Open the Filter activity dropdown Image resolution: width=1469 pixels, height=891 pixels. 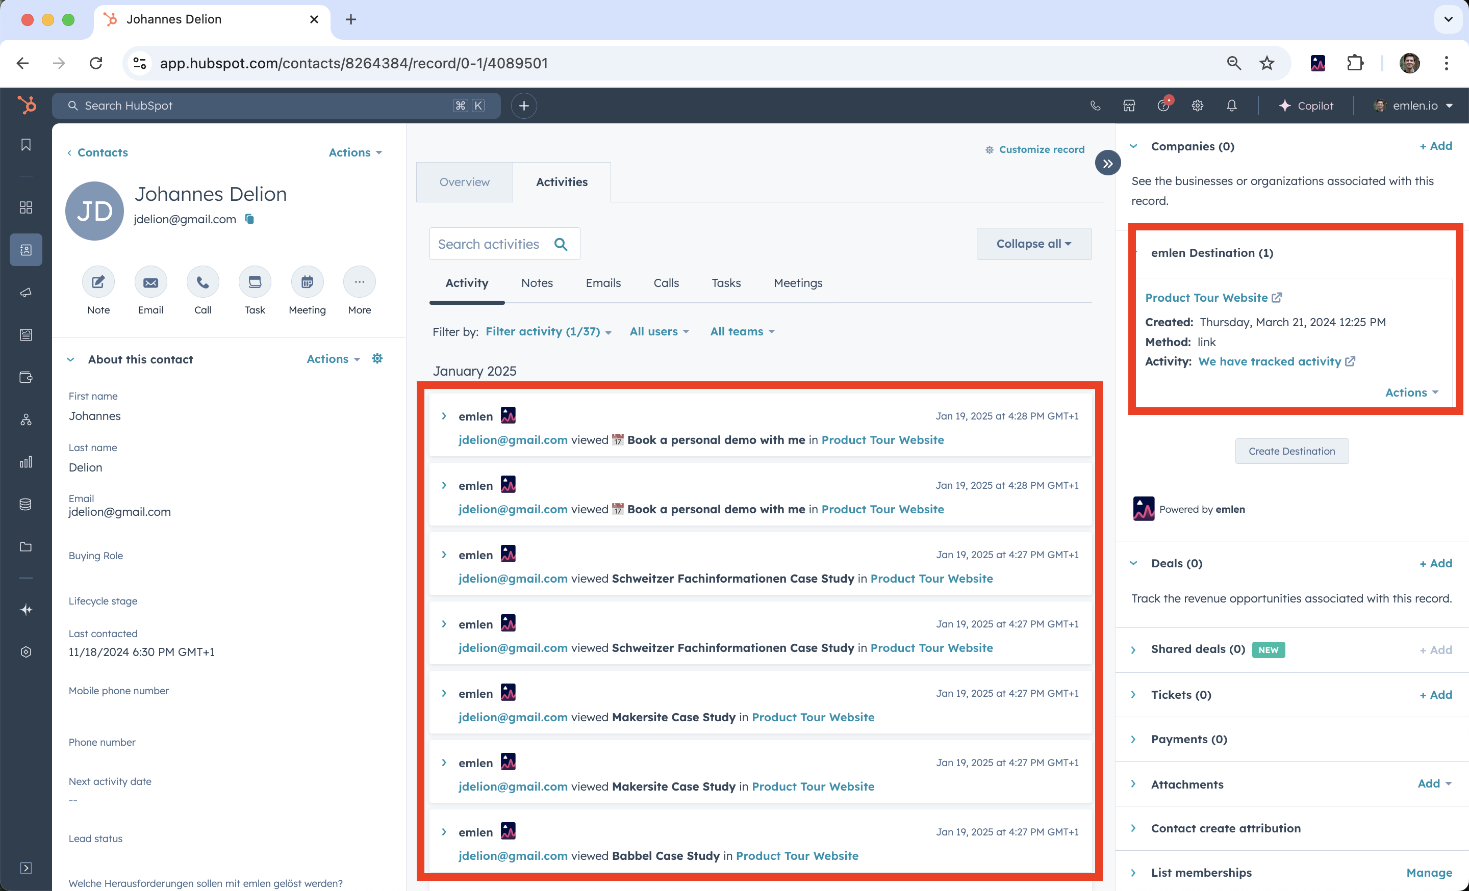point(548,332)
